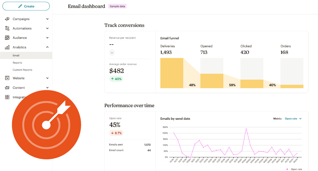This screenshot has width=318, height=171.
Task: Select the Analytics sidebar item
Action: coord(26,47)
